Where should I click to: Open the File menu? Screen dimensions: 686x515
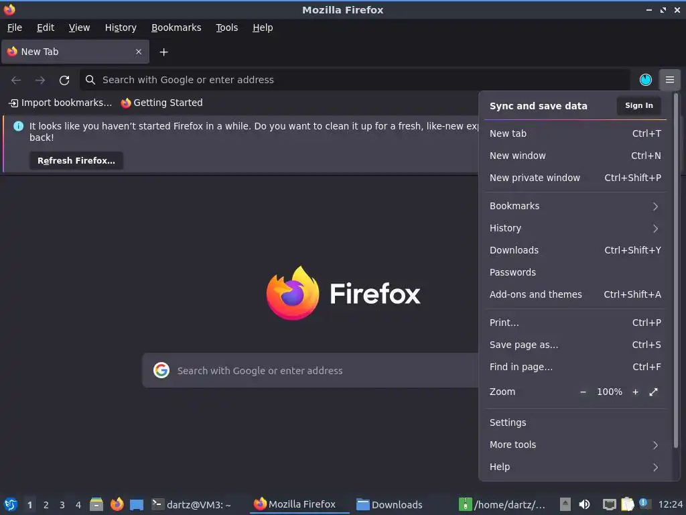point(15,27)
